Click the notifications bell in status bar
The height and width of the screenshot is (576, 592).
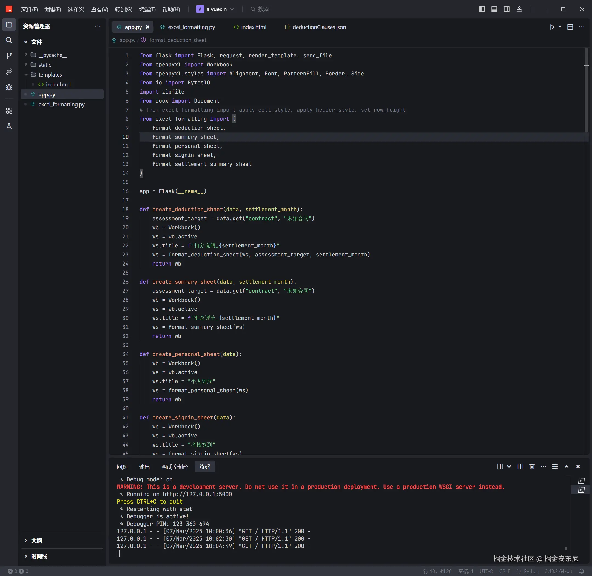[x=581, y=571]
